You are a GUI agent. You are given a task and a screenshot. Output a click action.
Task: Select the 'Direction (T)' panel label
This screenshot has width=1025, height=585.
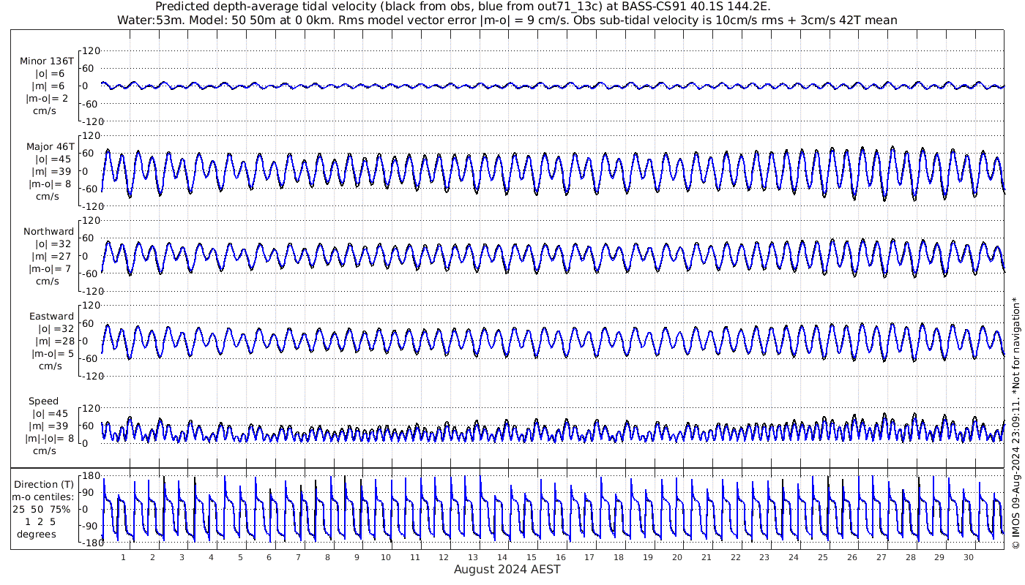(x=45, y=485)
